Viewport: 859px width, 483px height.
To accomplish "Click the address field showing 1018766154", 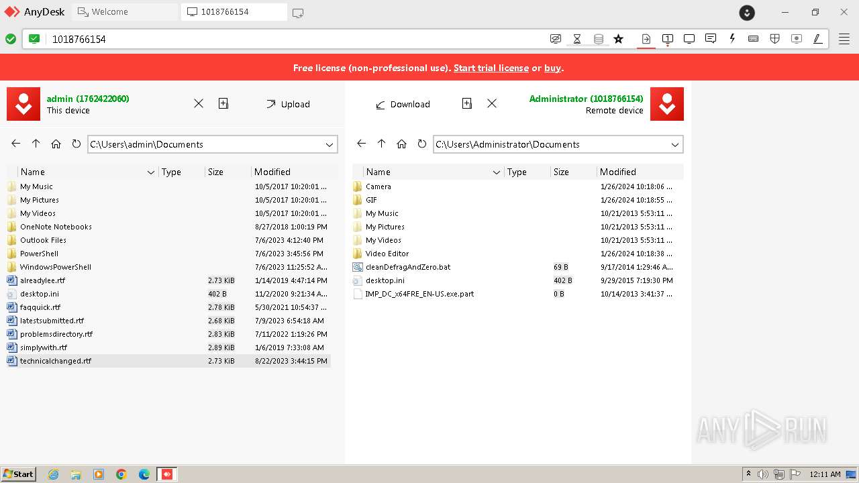I will (x=295, y=39).
